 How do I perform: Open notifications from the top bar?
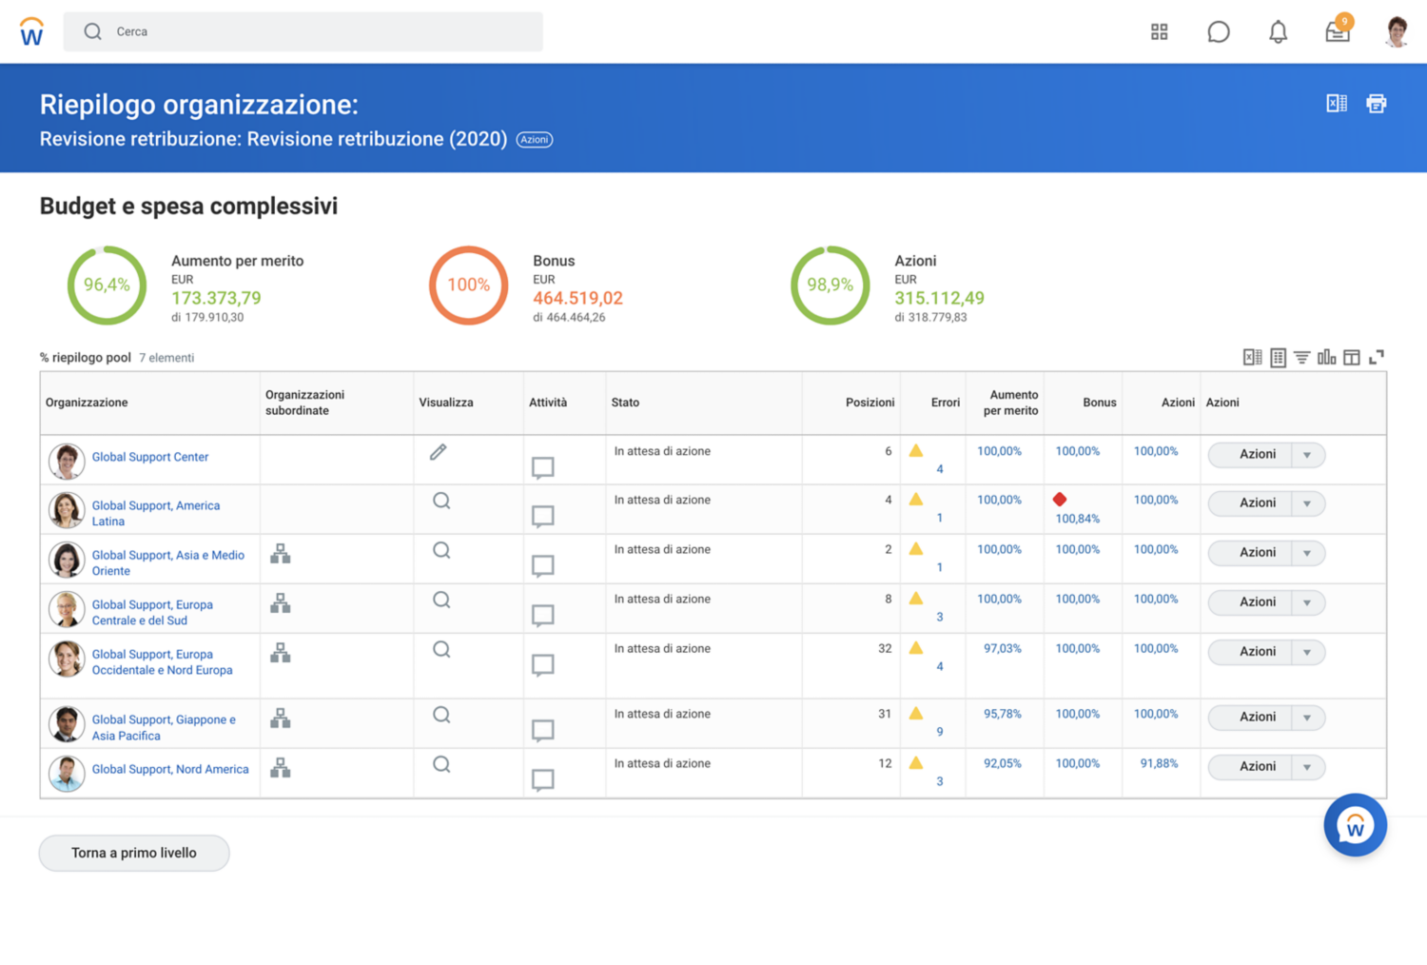pyautogui.click(x=1278, y=31)
